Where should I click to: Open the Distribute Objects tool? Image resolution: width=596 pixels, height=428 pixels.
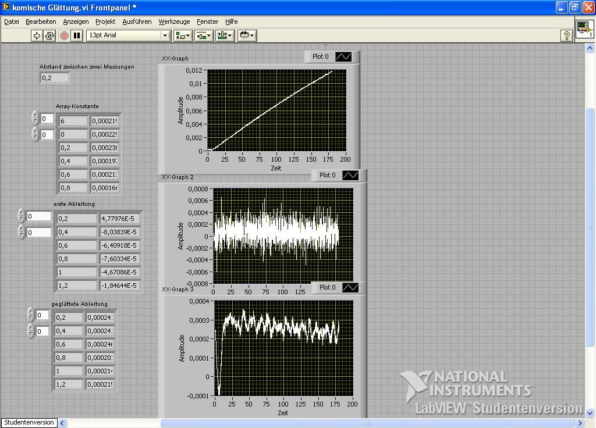coord(203,35)
